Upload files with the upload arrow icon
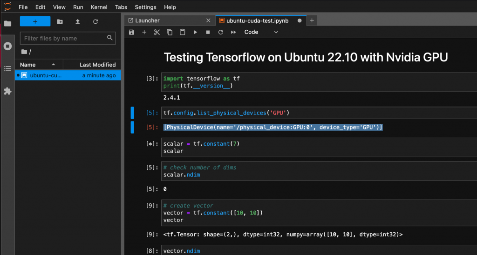 (78, 21)
